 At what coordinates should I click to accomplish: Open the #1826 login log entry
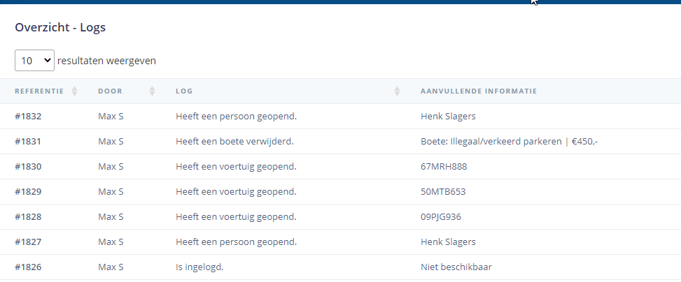pyautogui.click(x=28, y=267)
